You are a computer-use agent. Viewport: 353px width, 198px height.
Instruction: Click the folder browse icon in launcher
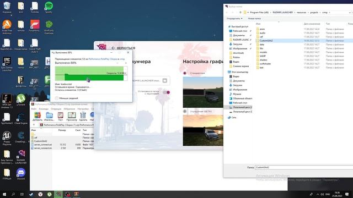coord(165,81)
